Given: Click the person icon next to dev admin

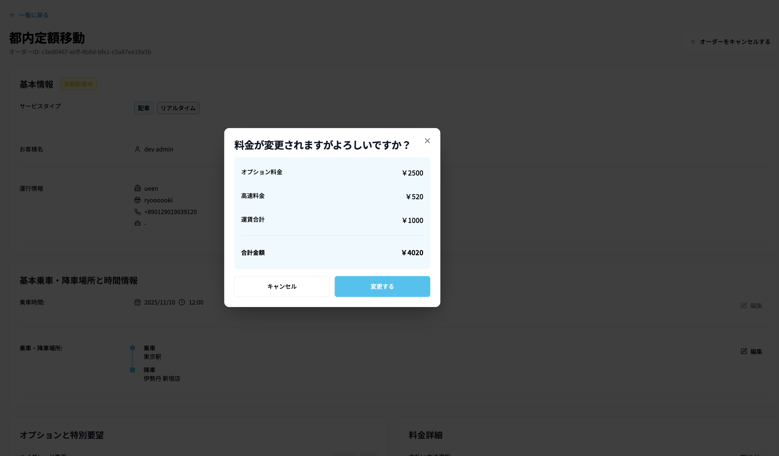Looking at the screenshot, I should click(x=137, y=149).
